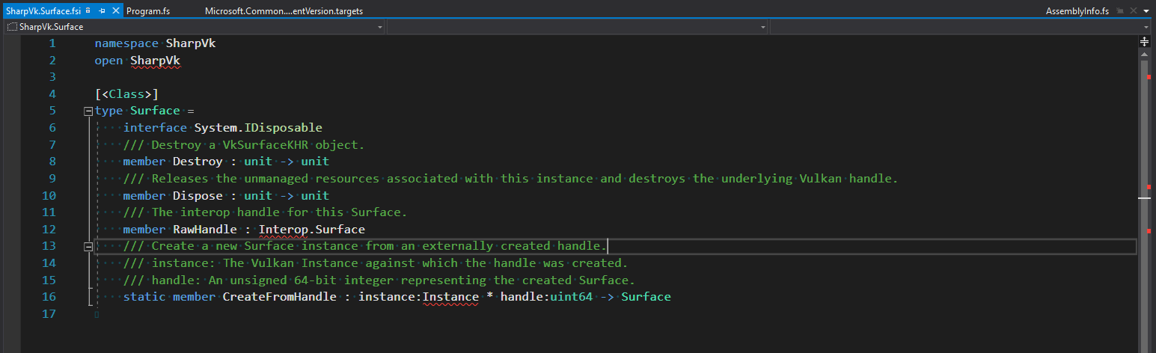Switch to Microsoft.Common...entVersion.targets tab
This screenshot has width=1156, height=353.
tap(284, 11)
